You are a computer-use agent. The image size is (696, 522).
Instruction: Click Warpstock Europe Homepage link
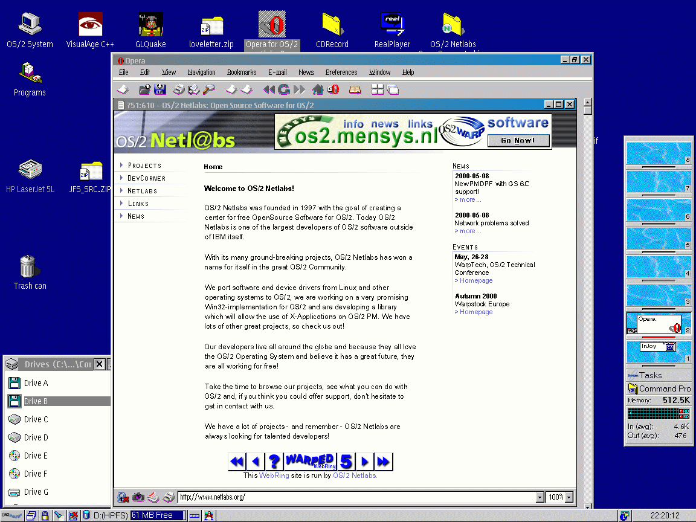click(x=474, y=312)
